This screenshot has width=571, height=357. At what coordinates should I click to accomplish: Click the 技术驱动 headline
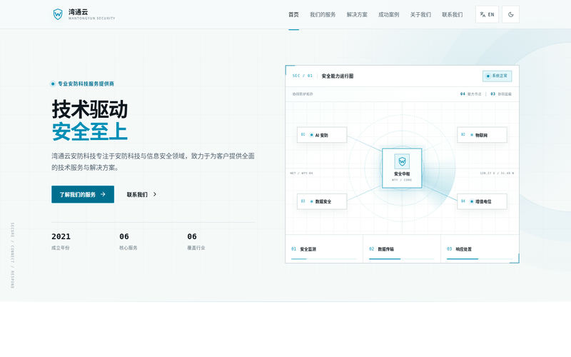[90, 109]
